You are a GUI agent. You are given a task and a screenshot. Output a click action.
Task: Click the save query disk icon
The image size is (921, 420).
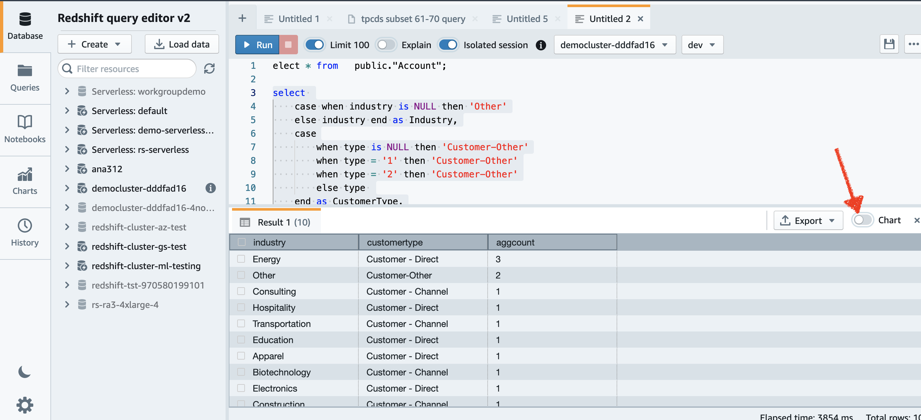click(x=889, y=44)
